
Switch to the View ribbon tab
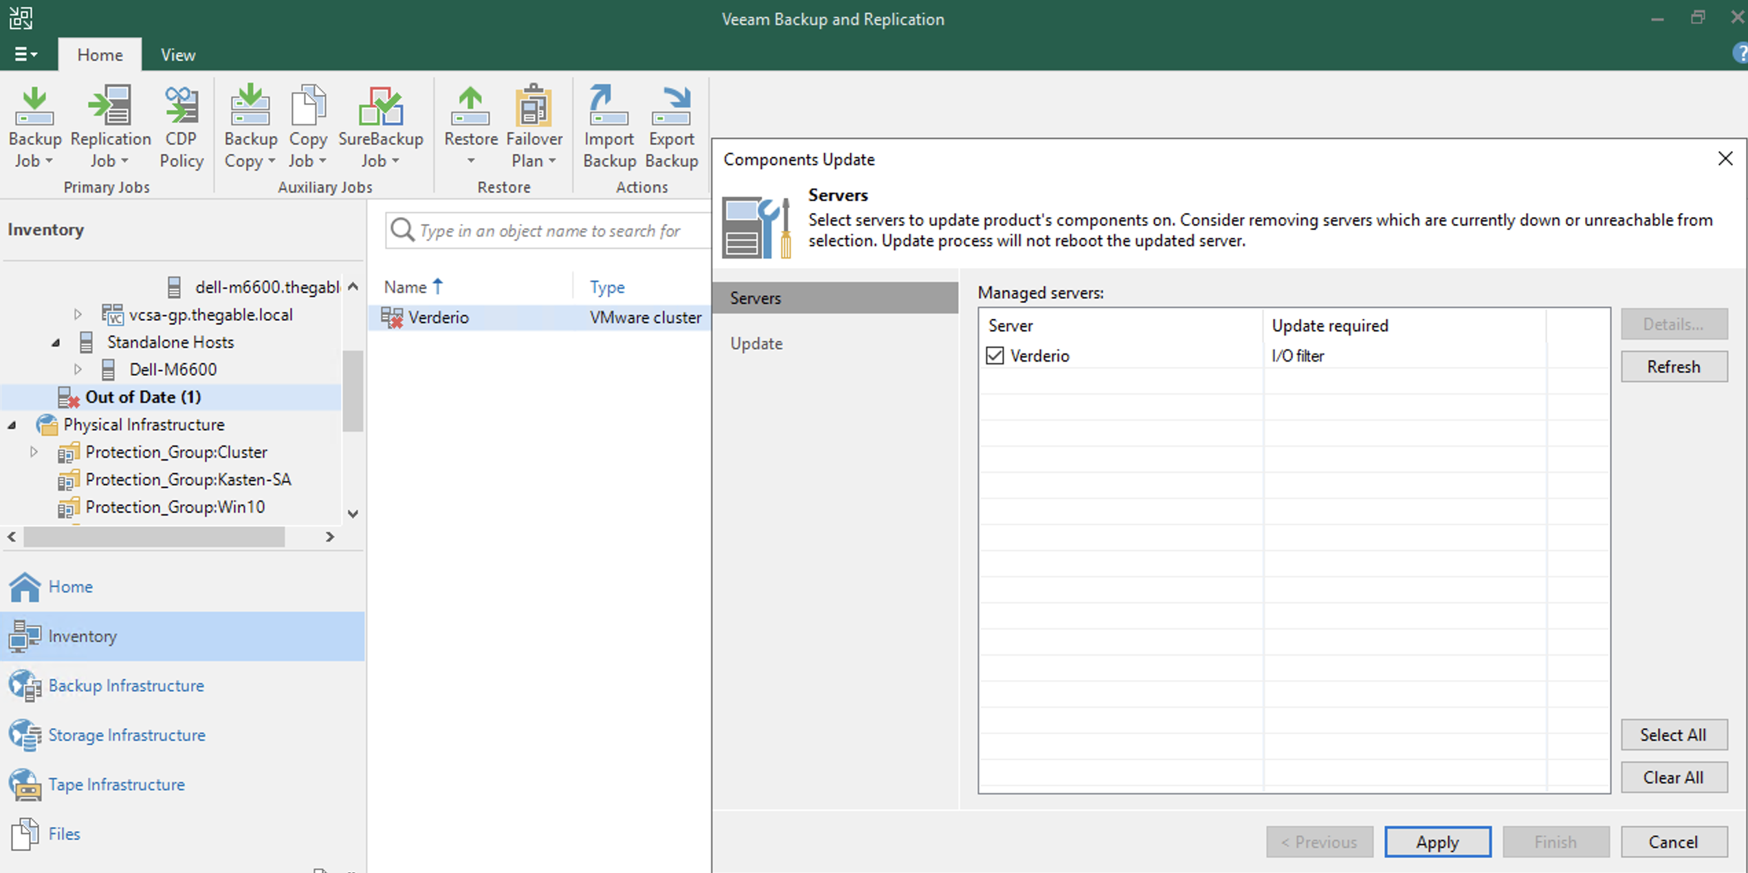point(178,54)
